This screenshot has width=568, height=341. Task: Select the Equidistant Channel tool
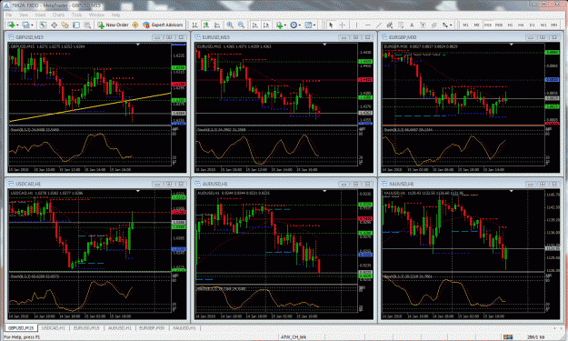tap(390, 25)
